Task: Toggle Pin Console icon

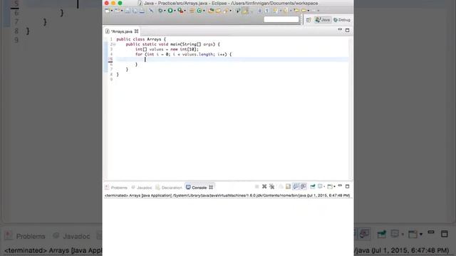Action: (313, 186)
